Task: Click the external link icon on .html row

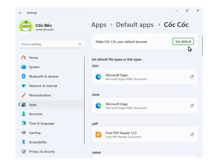Action: click(192, 106)
